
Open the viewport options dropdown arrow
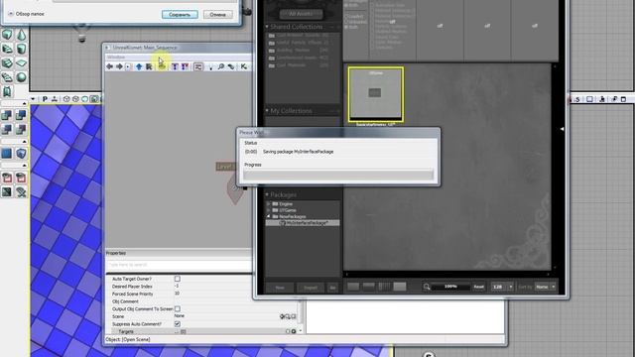coord(33,99)
